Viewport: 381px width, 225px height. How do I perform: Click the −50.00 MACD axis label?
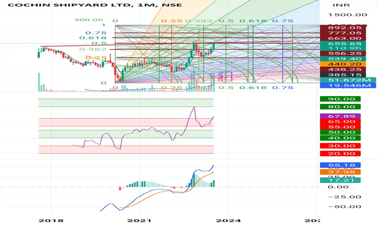tap(345, 207)
